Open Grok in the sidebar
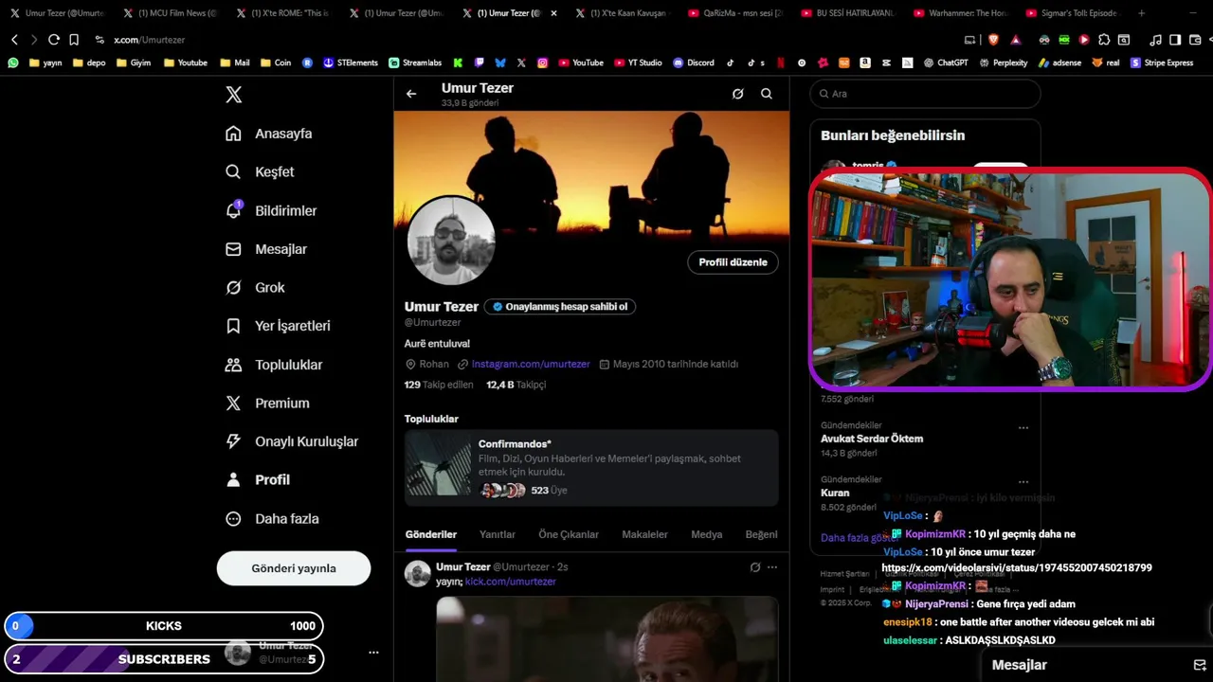Viewport: 1213px width, 682px height. 256,288
